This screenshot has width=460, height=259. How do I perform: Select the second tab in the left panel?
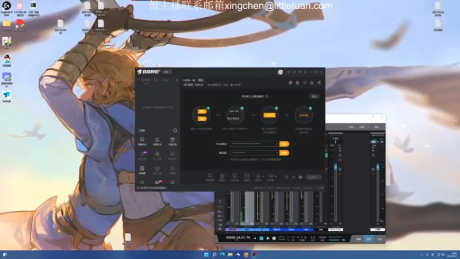[x=156, y=80]
